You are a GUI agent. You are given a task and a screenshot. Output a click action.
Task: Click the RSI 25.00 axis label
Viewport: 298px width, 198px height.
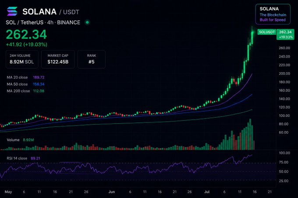click(x=284, y=181)
